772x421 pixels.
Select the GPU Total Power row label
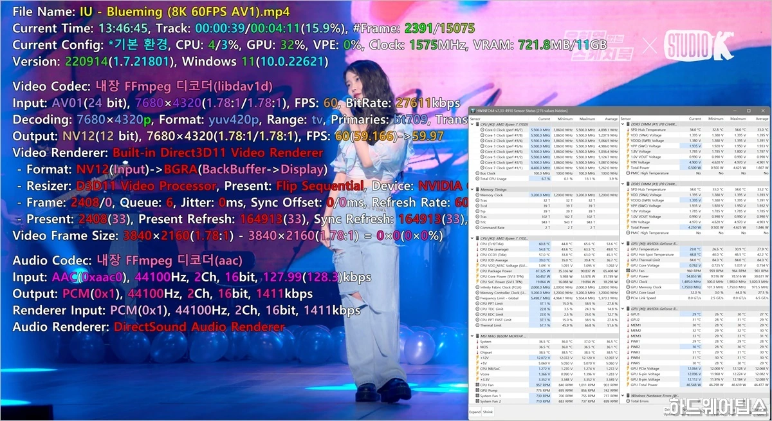pyautogui.click(x=645, y=385)
